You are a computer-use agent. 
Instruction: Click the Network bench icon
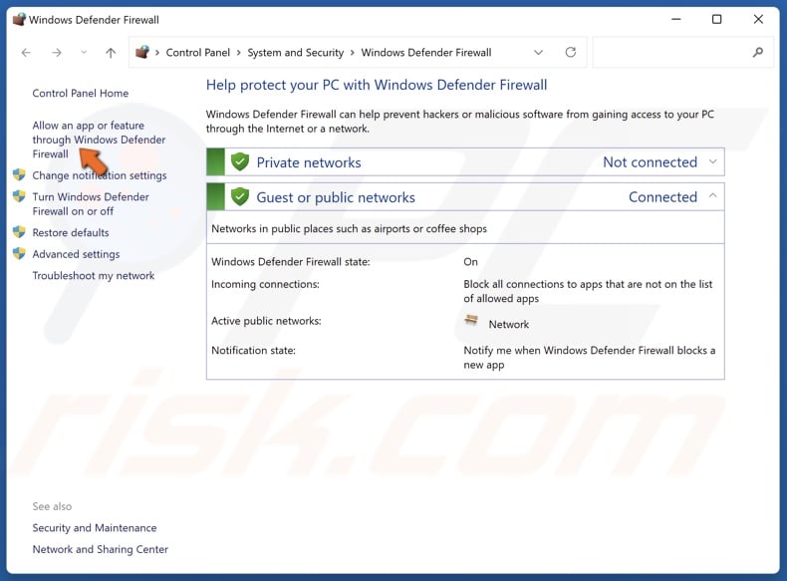(x=471, y=320)
